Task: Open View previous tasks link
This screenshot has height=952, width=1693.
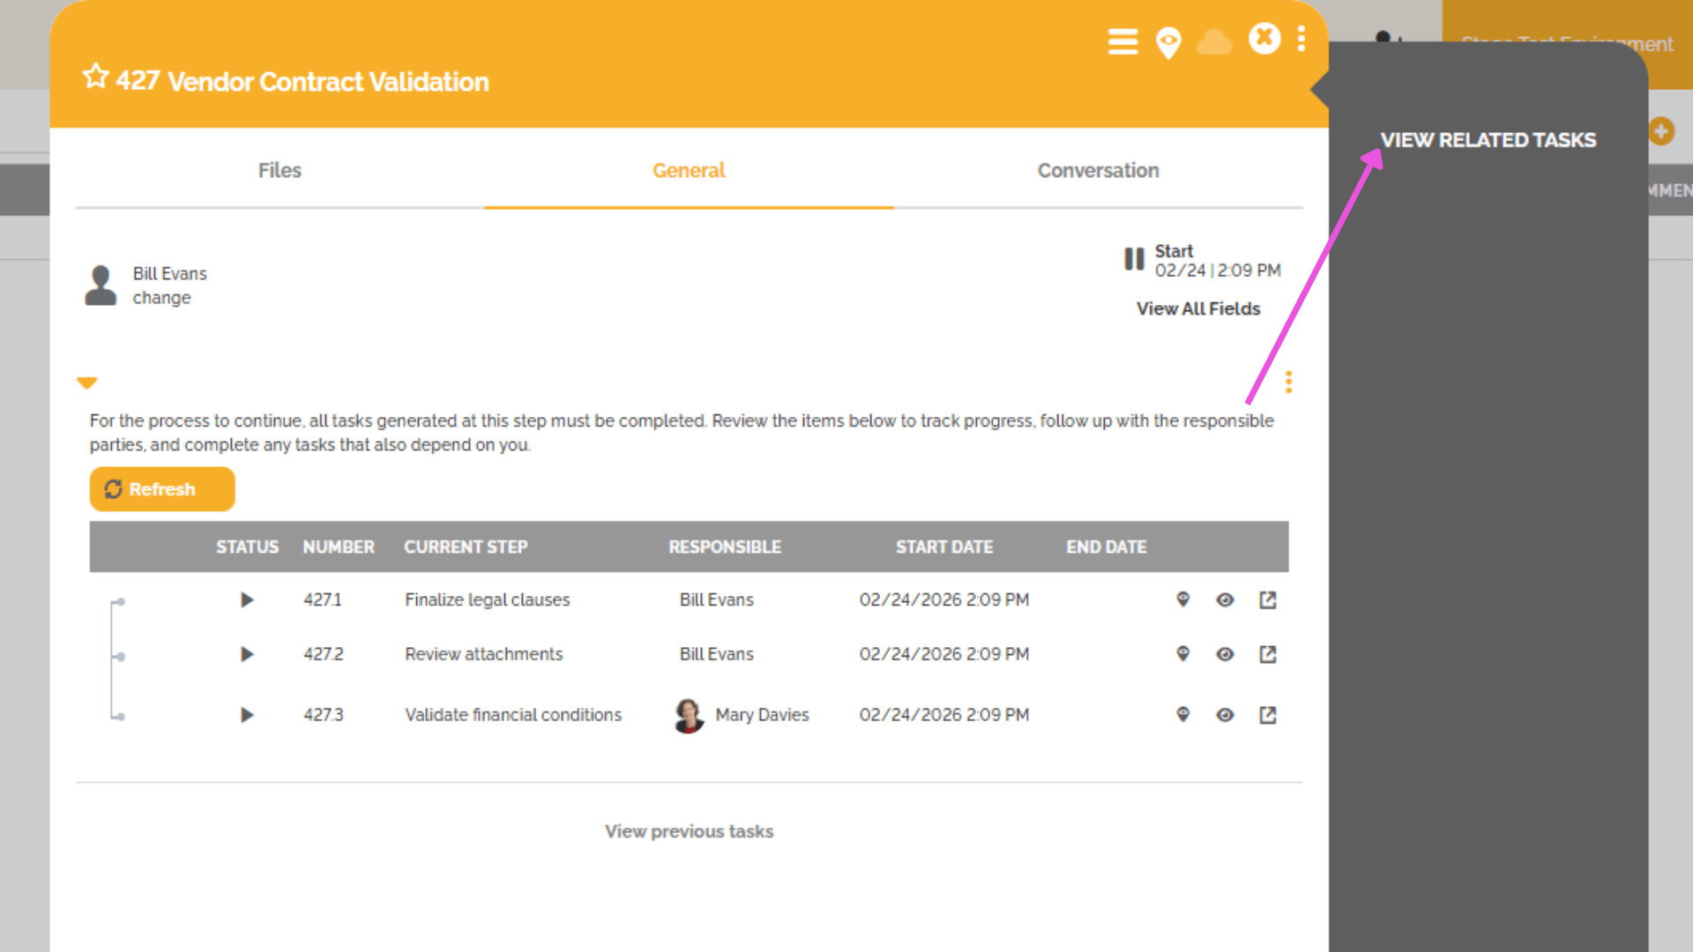Action: click(x=689, y=831)
